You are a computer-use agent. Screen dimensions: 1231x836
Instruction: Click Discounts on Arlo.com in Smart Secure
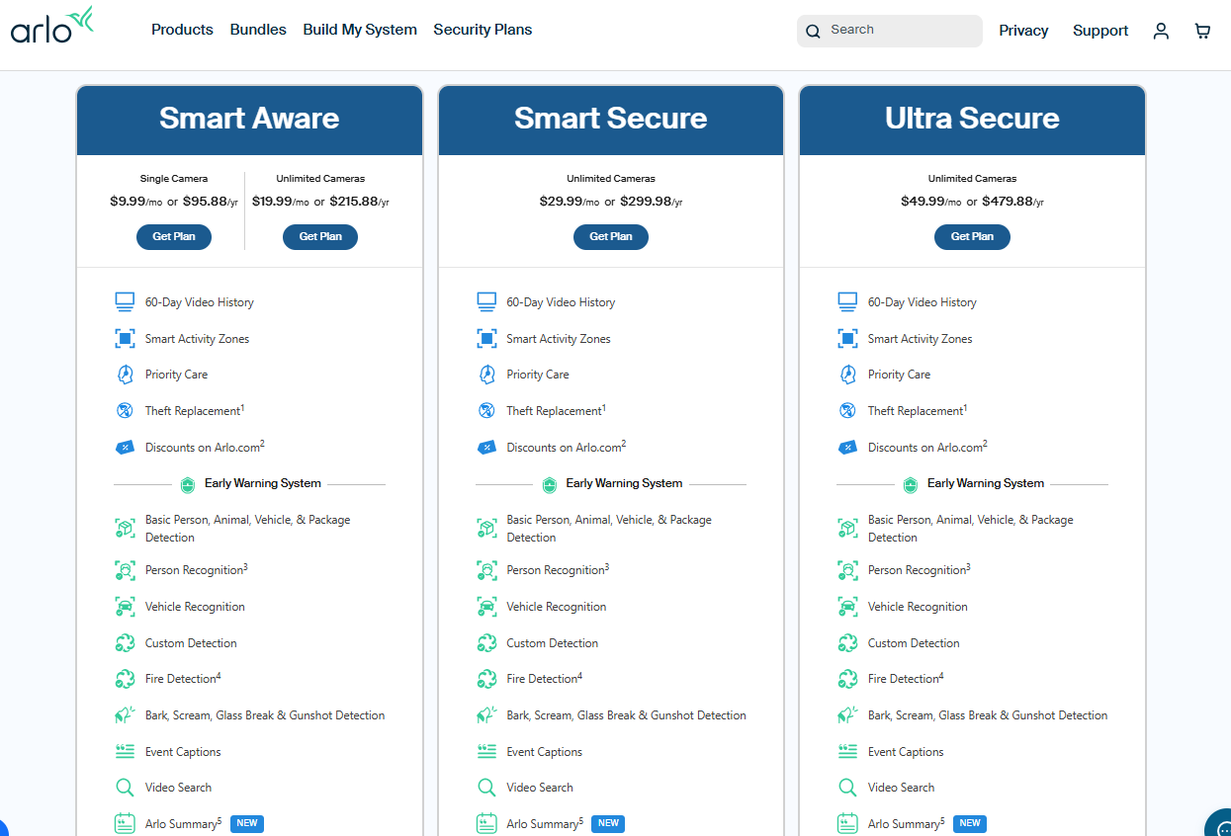pyautogui.click(x=567, y=447)
